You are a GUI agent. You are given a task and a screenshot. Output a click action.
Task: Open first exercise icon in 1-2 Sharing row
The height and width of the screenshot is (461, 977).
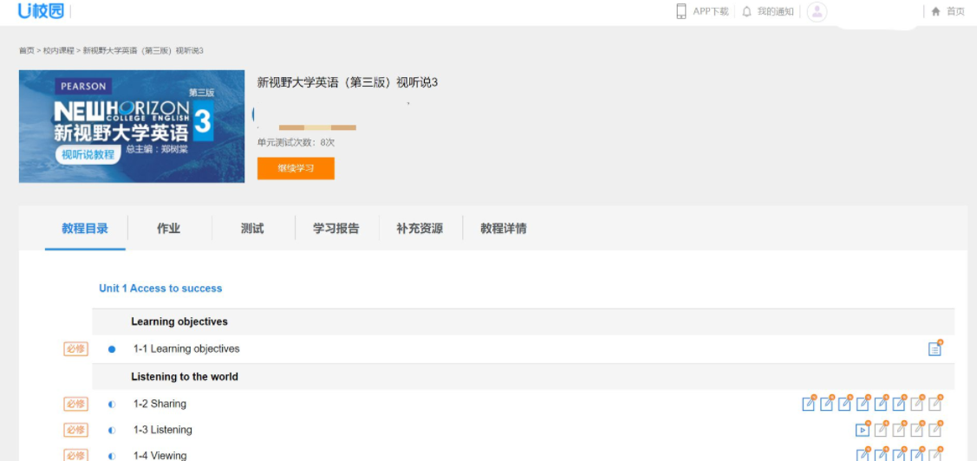(808, 404)
